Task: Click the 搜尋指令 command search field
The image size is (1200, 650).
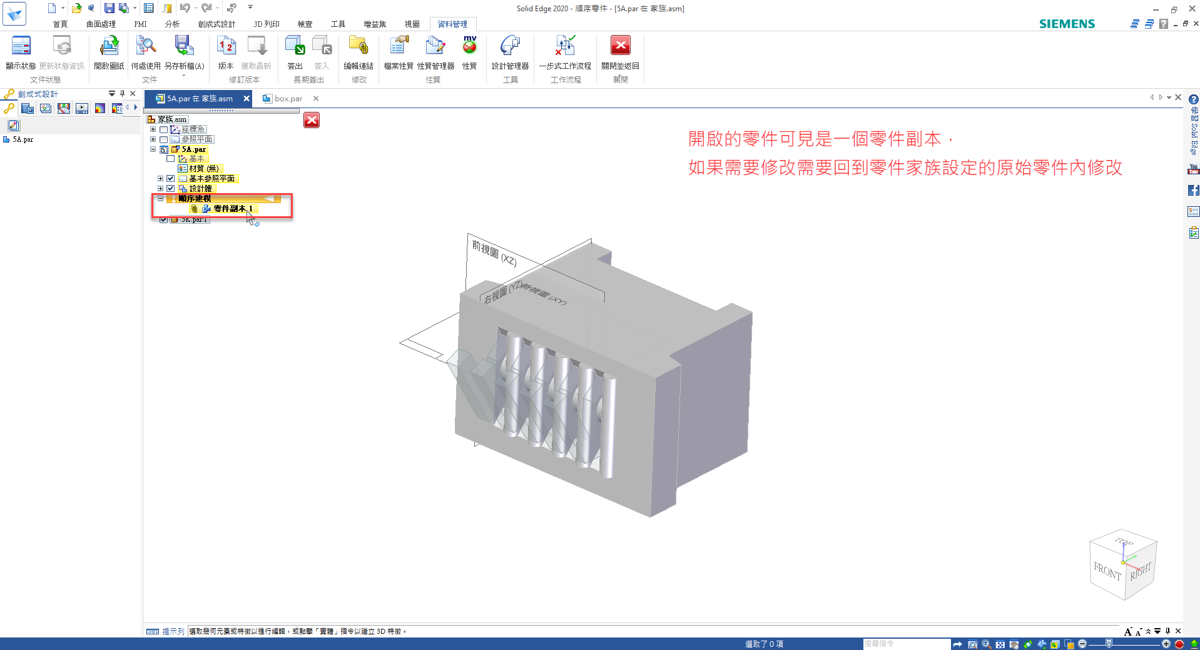Action: 906,644
